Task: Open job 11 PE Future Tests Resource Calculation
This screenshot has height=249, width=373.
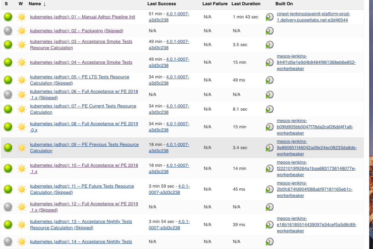Action: coord(82,189)
